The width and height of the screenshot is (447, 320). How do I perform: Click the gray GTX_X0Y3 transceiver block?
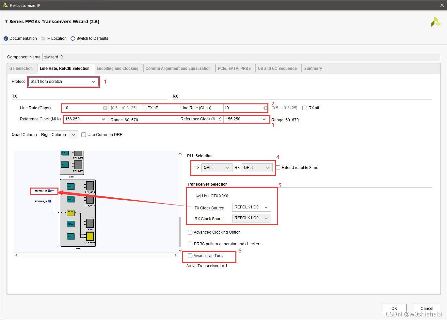90,186
